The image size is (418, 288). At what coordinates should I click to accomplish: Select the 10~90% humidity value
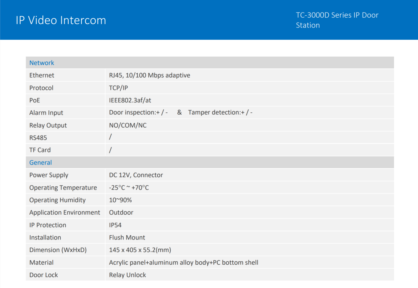point(120,200)
